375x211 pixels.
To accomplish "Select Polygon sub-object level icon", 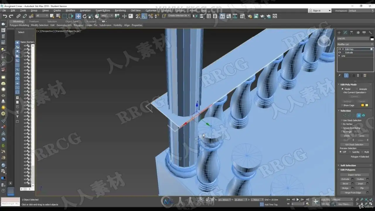I will point(359,115).
